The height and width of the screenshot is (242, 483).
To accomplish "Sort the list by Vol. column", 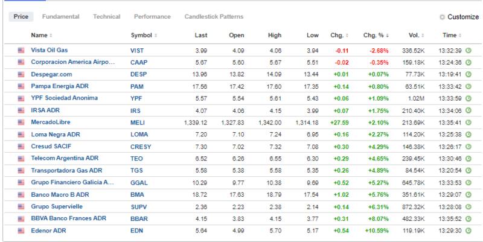I will [x=415, y=36].
